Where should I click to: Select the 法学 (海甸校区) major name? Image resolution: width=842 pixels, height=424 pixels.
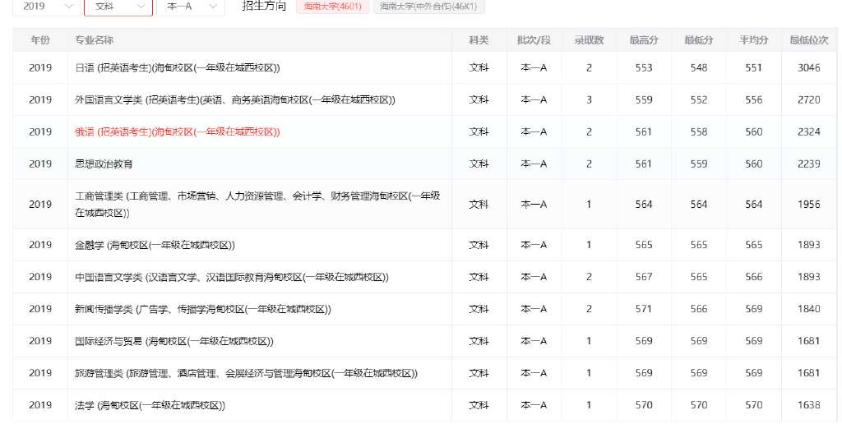point(150,406)
